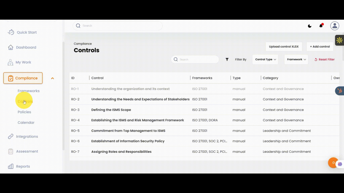Click the yellow asterisk side widget
Screen dimensions: 344x193
click(339, 40)
